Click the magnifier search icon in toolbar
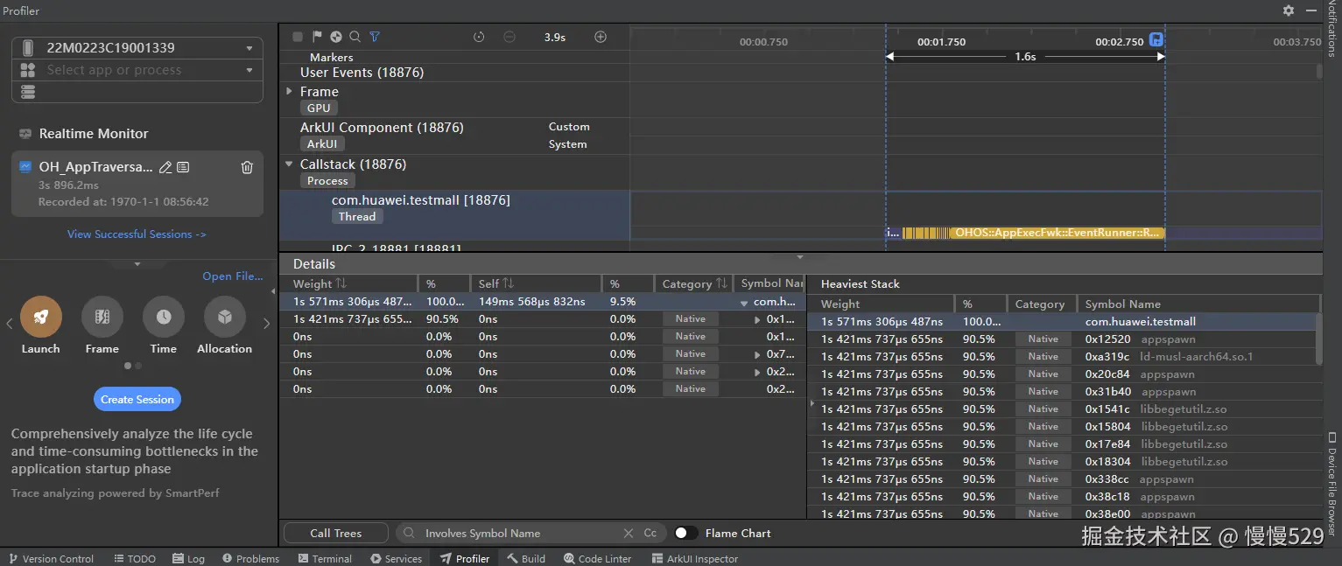The image size is (1342, 566). point(355,37)
